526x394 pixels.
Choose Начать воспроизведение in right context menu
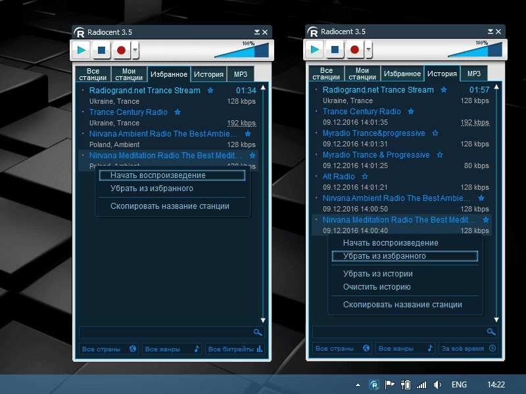[x=404, y=243]
